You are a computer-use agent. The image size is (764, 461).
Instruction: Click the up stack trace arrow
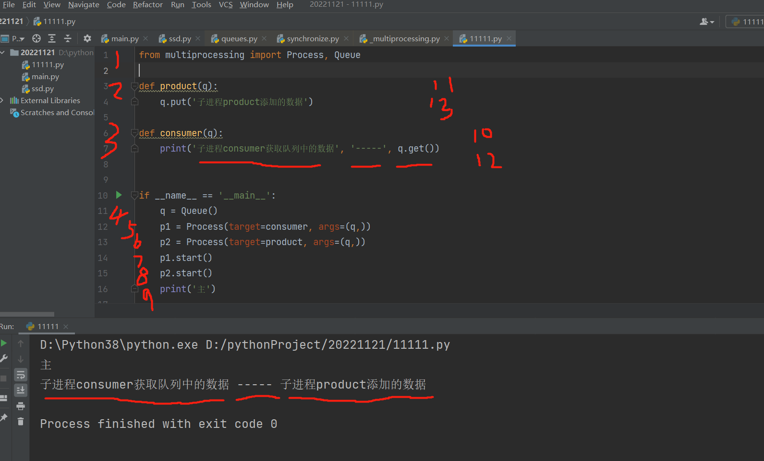coord(21,343)
